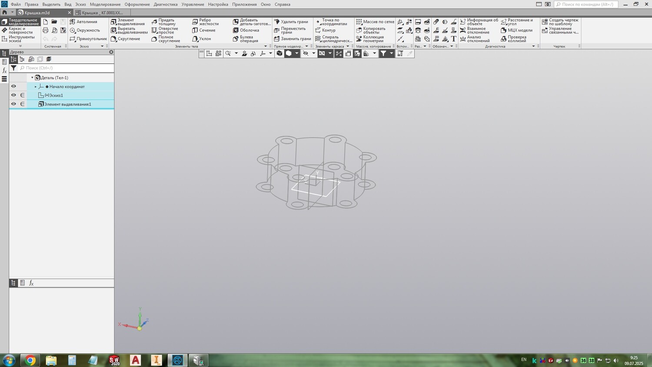The image size is (652, 367).
Task: Expand Прямое моделирование panel dropdown
Action: (306, 46)
